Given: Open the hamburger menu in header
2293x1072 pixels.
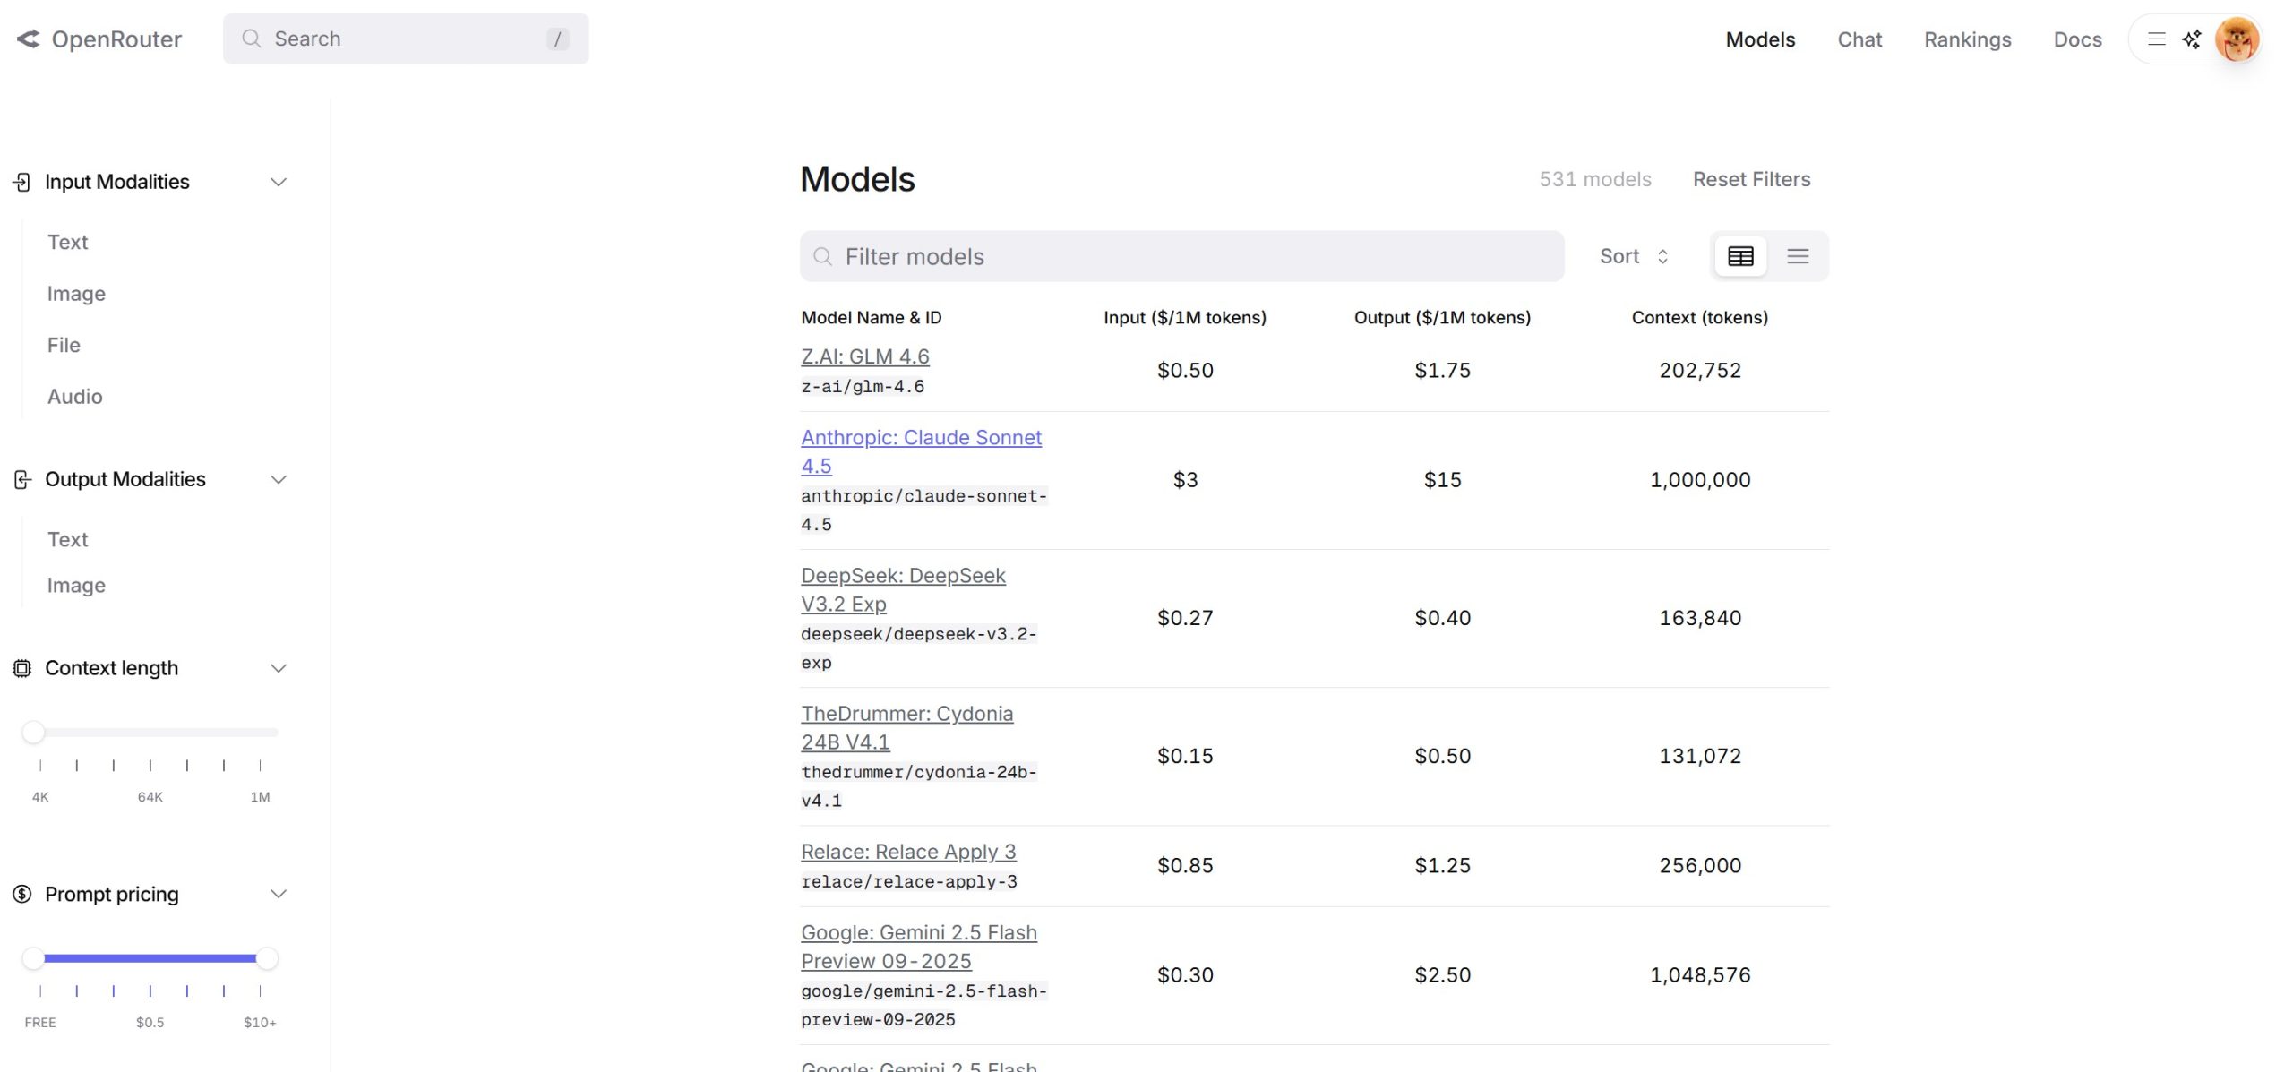Looking at the screenshot, I should tap(2157, 39).
